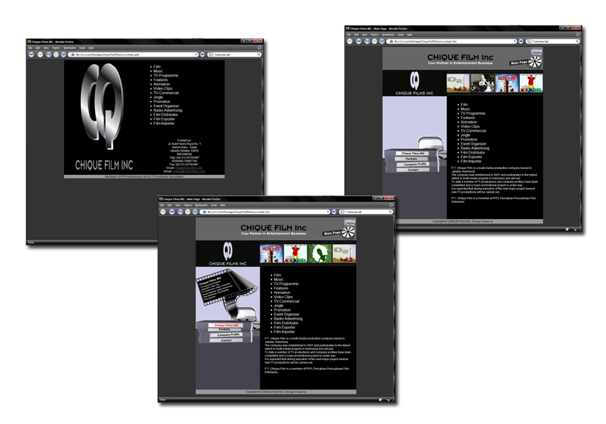606x424 pixels.
Task: Click Contact button in the lower main.htm window
Action: click(227, 340)
